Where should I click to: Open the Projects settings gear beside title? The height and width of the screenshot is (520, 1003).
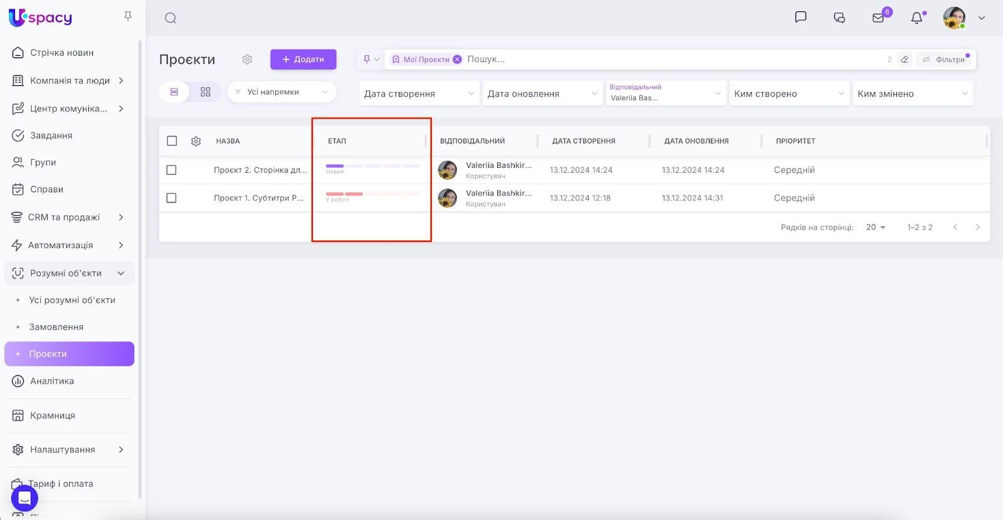247,60
